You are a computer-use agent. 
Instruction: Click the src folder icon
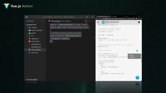pos(30,36)
